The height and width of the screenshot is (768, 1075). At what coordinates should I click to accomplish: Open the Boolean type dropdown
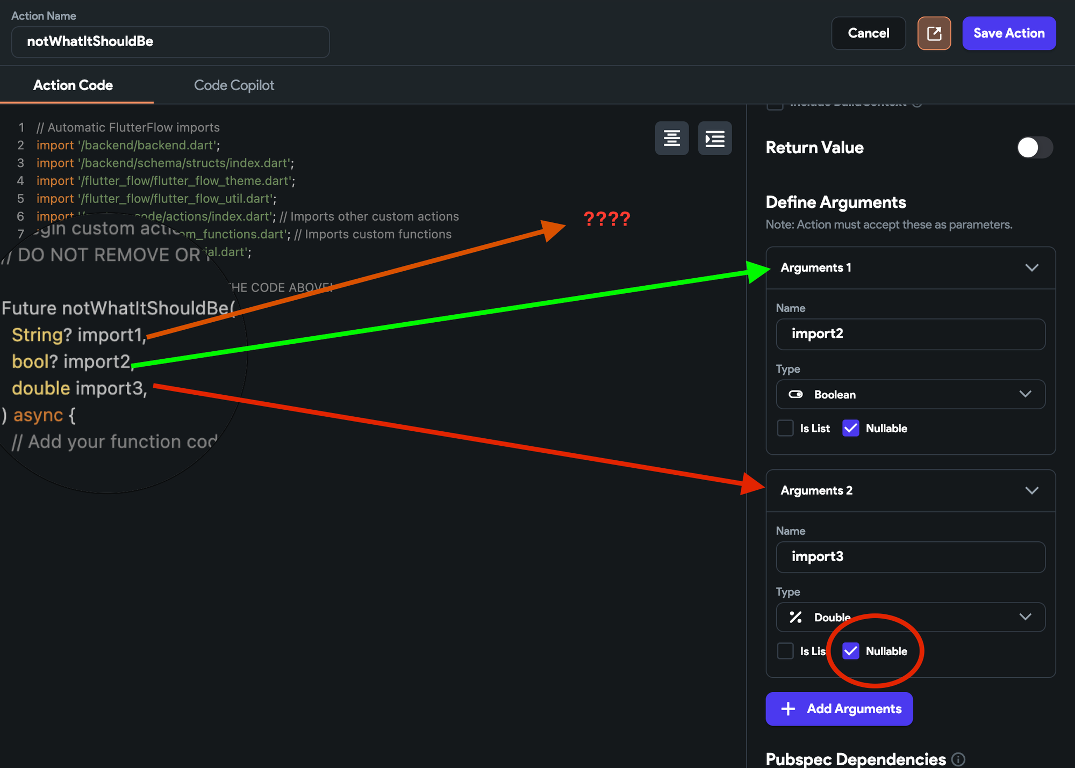pyautogui.click(x=911, y=394)
